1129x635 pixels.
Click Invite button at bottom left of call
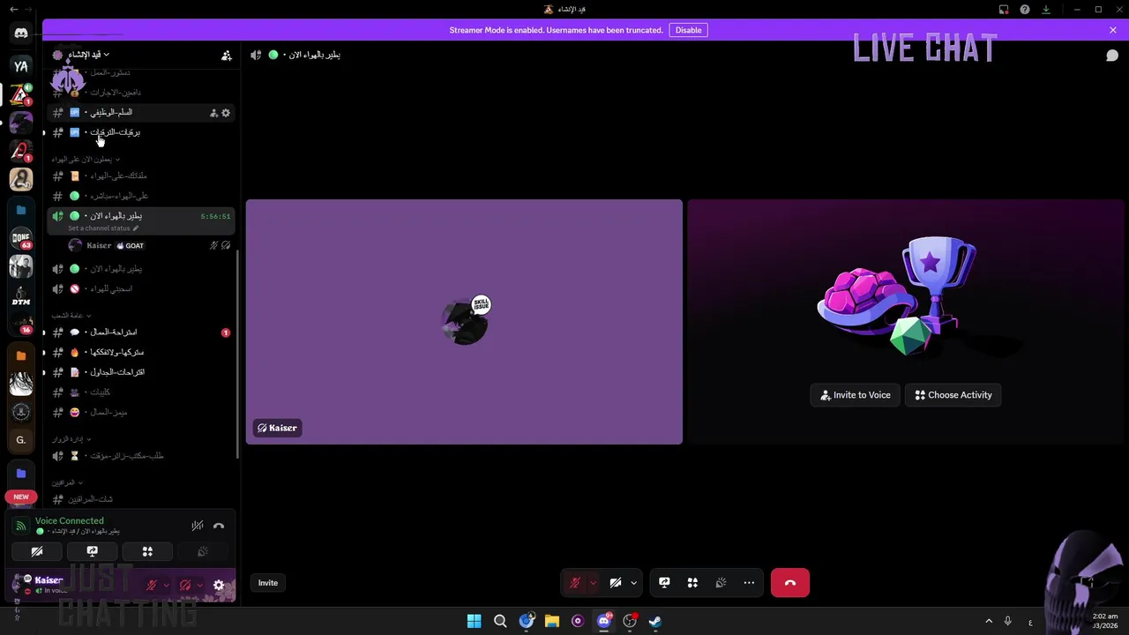[268, 583]
